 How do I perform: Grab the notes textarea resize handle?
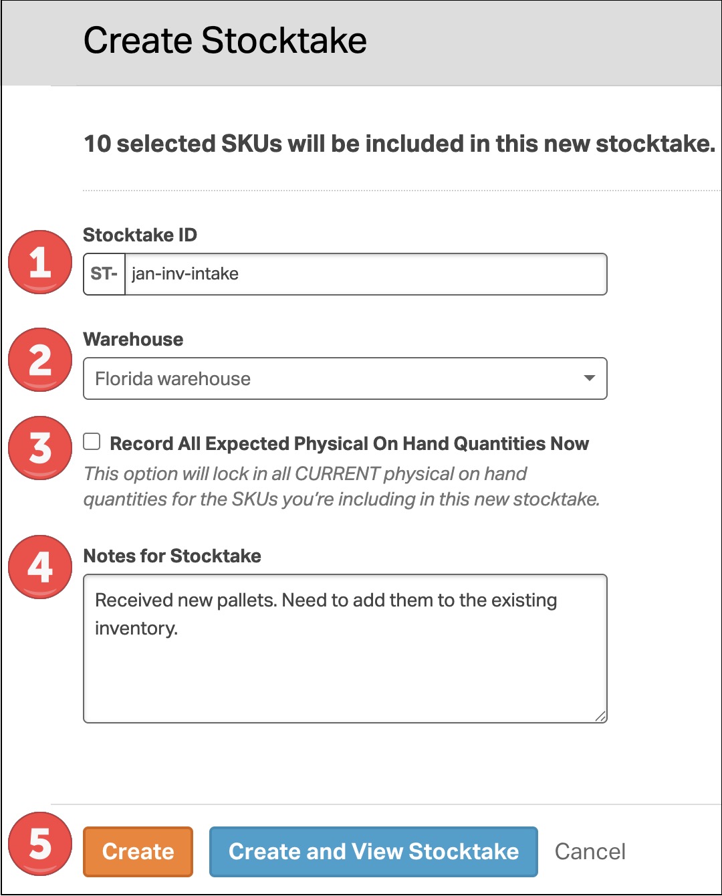pos(600,716)
